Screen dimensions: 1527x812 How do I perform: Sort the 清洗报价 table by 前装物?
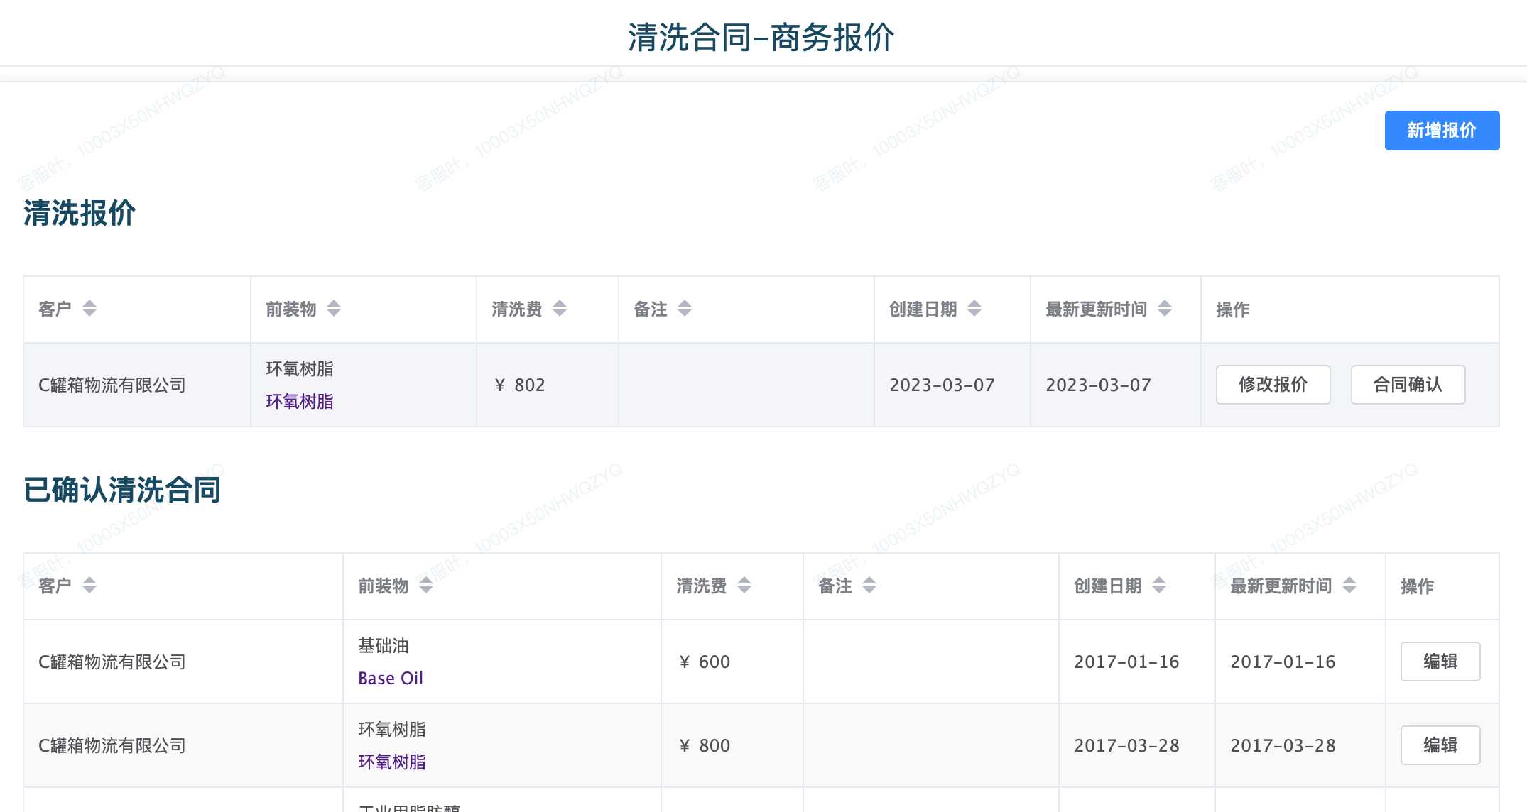(334, 309)
